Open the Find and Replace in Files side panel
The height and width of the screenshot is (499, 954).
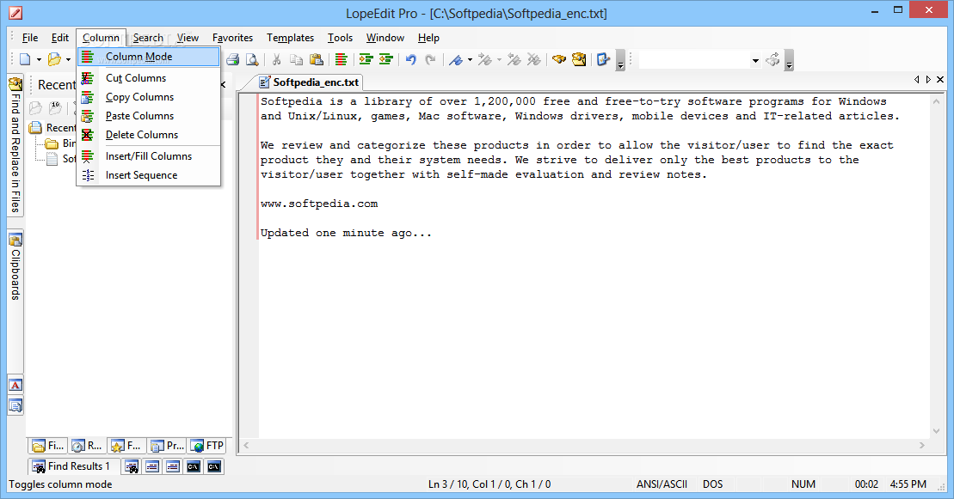[15, 144]
